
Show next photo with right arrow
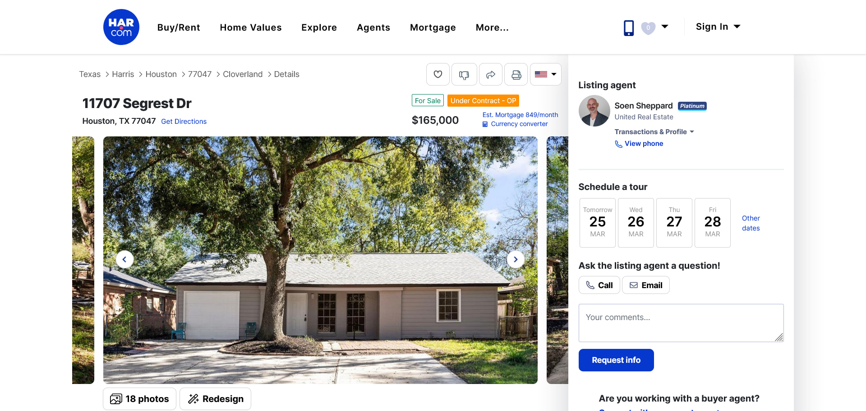pos(516,259)
